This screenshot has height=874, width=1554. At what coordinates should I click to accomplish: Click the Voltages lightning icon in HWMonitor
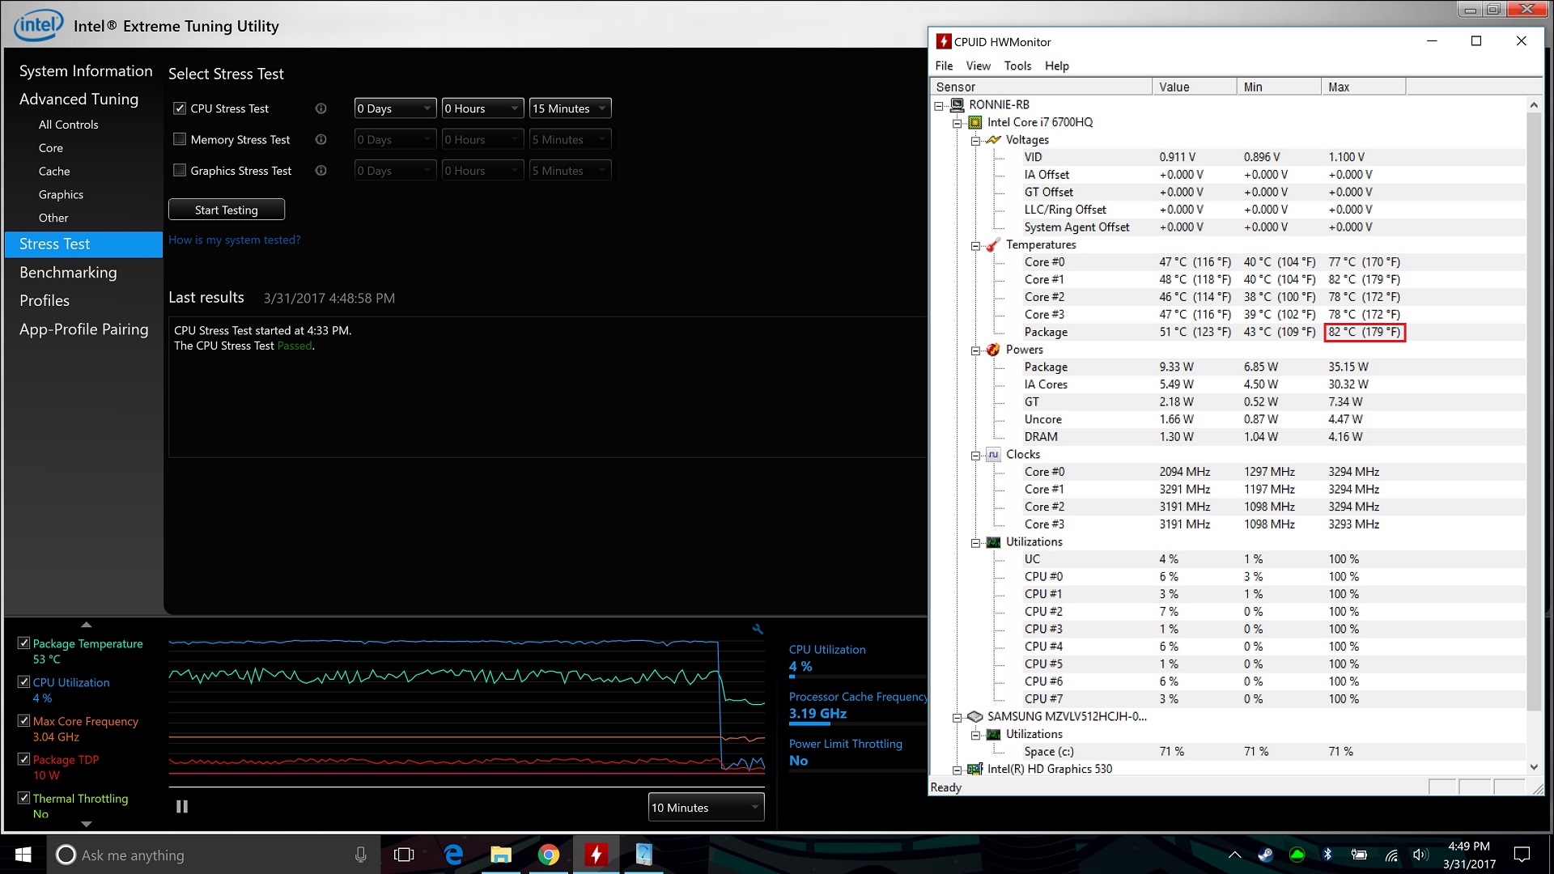point(993,140)
